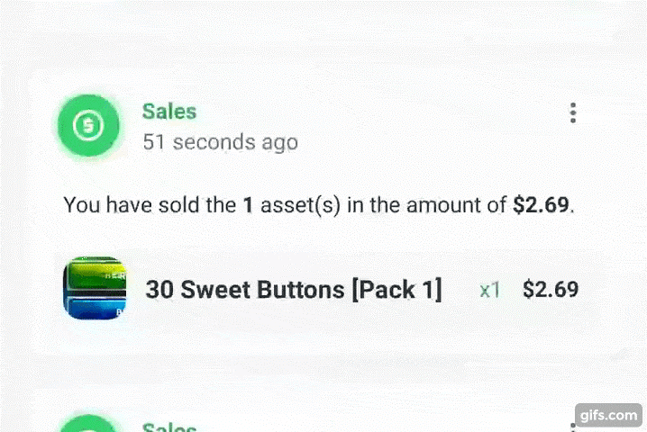This screenshot has height=432, width=647.
Task: Click the green Sales dollar icon
Action: click(88, 125)
